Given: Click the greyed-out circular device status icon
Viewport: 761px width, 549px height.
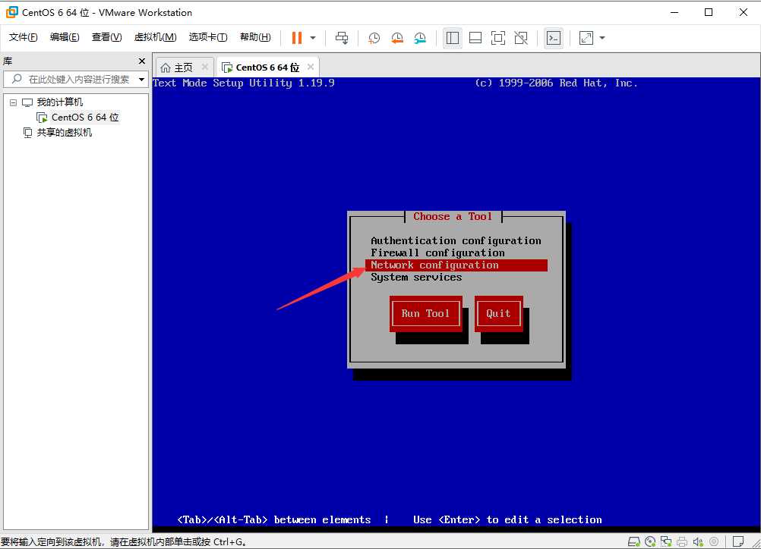Looking at the screenshot, I should 714,541.
